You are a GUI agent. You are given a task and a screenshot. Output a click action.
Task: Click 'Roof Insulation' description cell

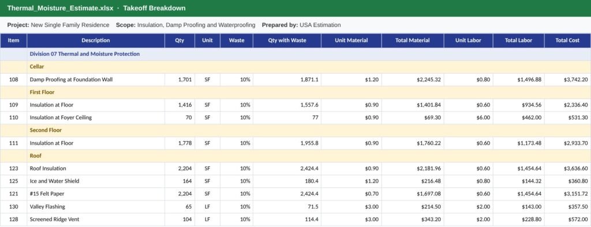point(96,168)
